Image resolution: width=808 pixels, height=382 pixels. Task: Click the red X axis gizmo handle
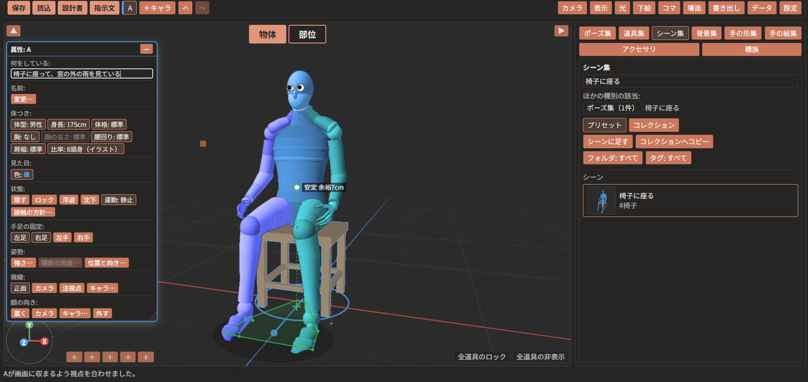click(45, 341)
